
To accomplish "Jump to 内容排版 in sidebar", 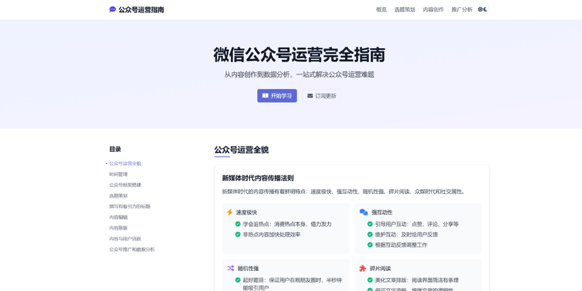I will point(118,228).
